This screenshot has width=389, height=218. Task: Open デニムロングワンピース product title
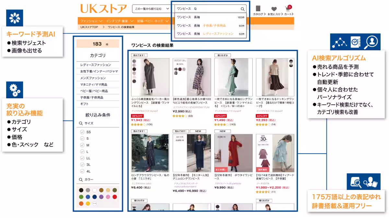(192, 177)
